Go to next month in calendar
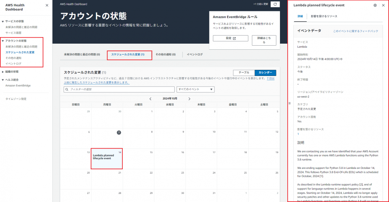 (189, 99)
